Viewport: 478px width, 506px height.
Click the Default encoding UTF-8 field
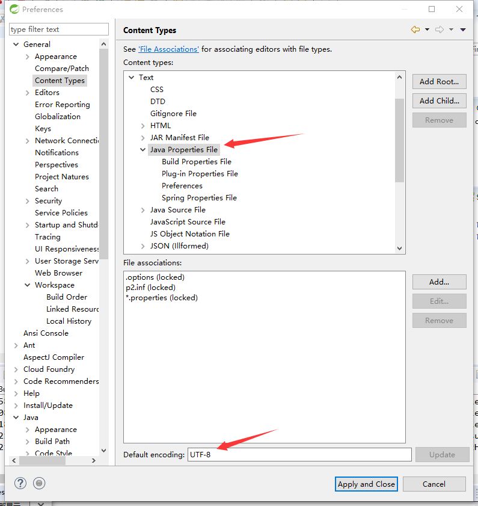point(299,455)
